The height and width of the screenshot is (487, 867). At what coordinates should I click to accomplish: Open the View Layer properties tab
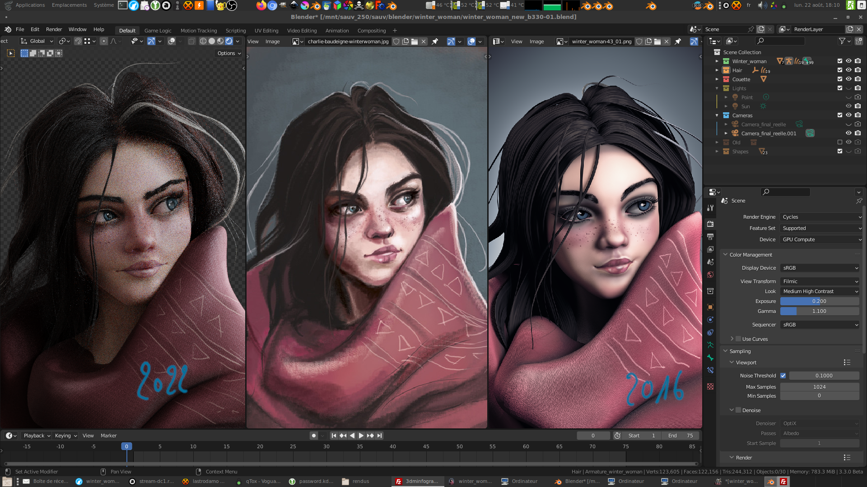pos(710,249)
